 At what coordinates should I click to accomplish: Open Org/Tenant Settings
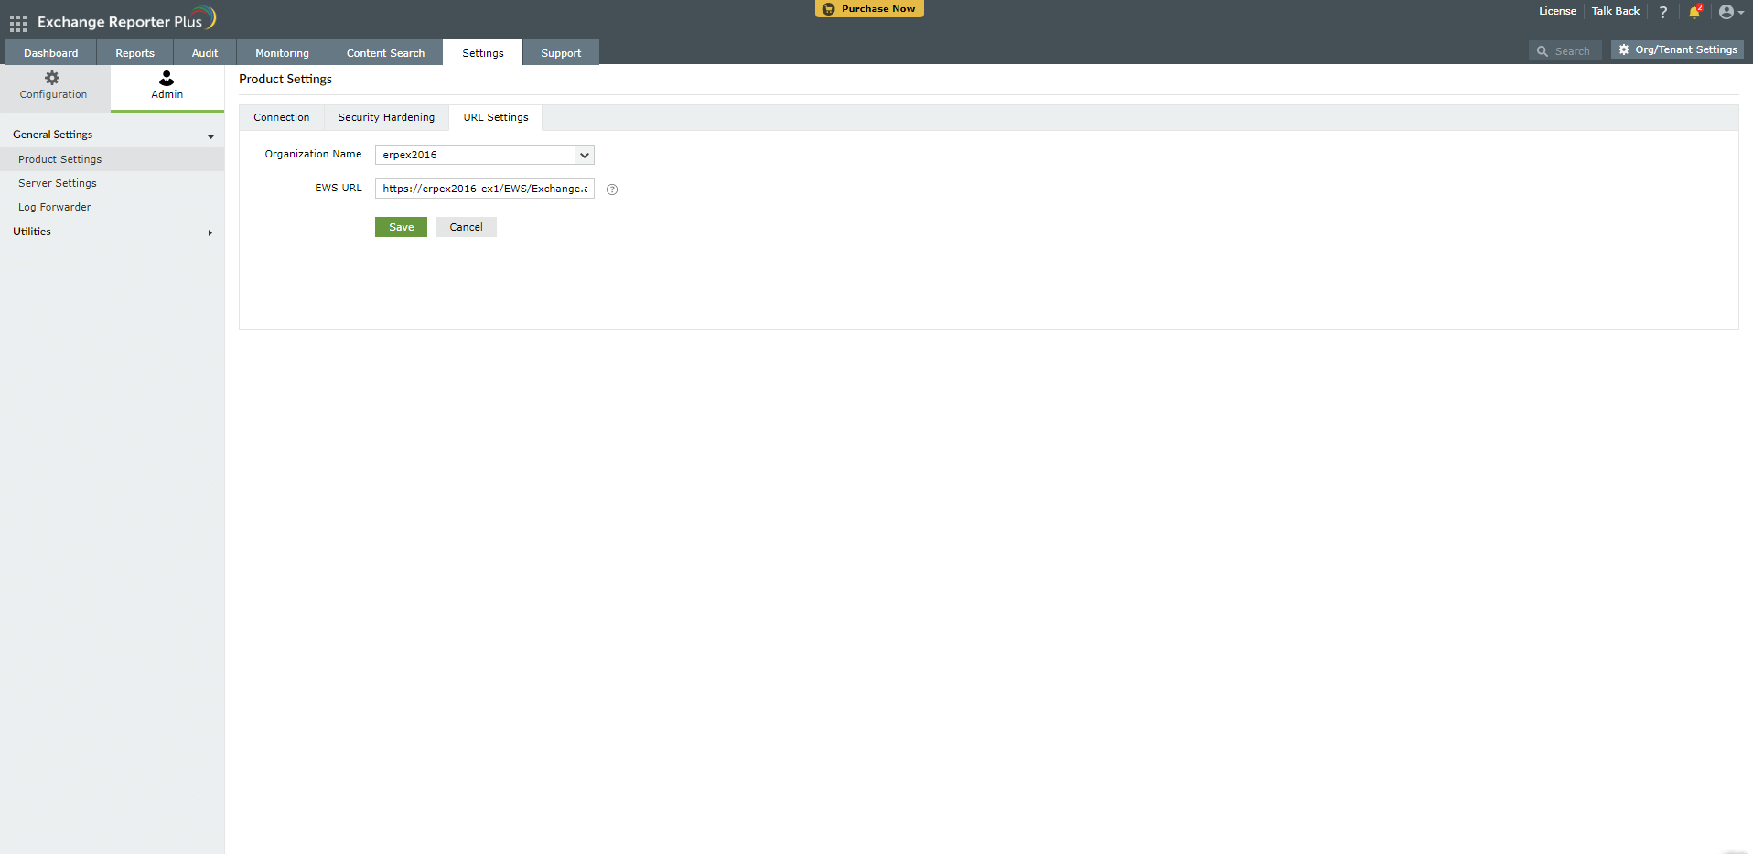click(1678, 49)
